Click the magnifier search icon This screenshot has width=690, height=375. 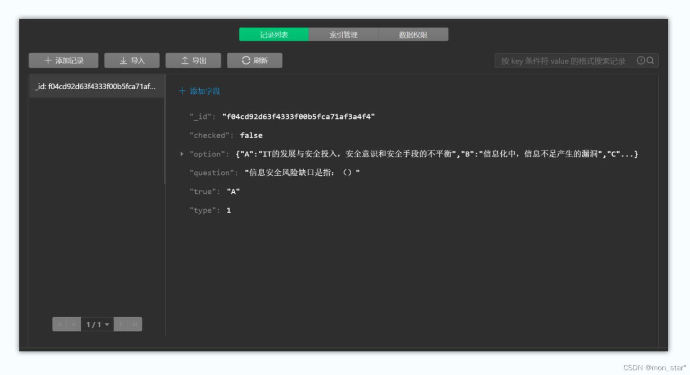[x=650, y=60]
